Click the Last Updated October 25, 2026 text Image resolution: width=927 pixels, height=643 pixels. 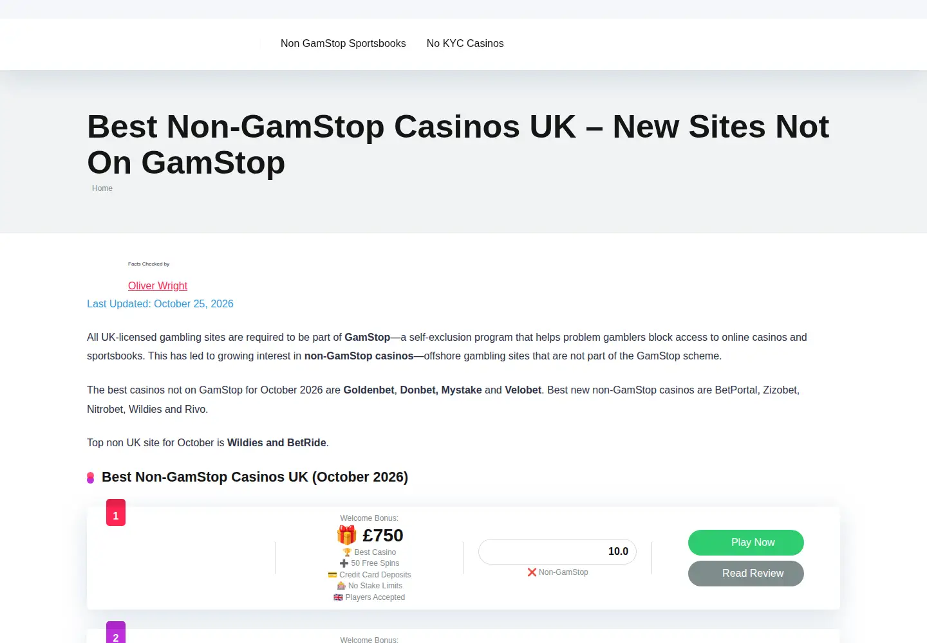point(160,304)
